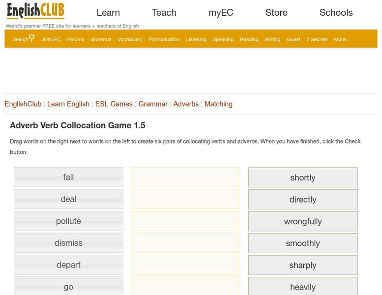Open the Grammar nav bar item
Screen dimensions: 382x295
(101, 39)
